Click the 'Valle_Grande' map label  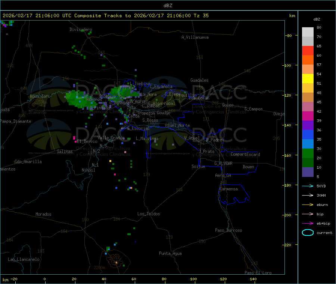[111, 138]
